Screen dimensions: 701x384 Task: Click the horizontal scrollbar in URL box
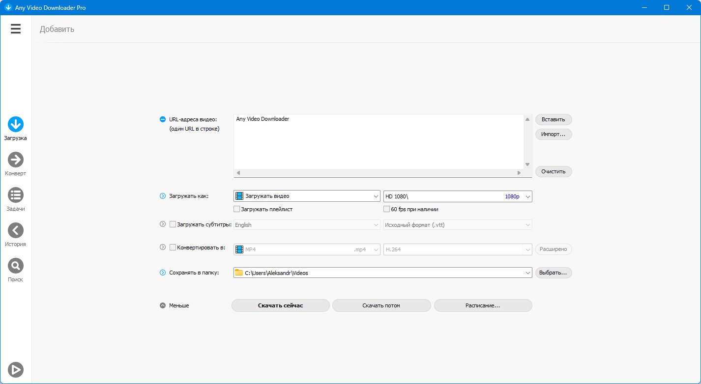(378, 173)
